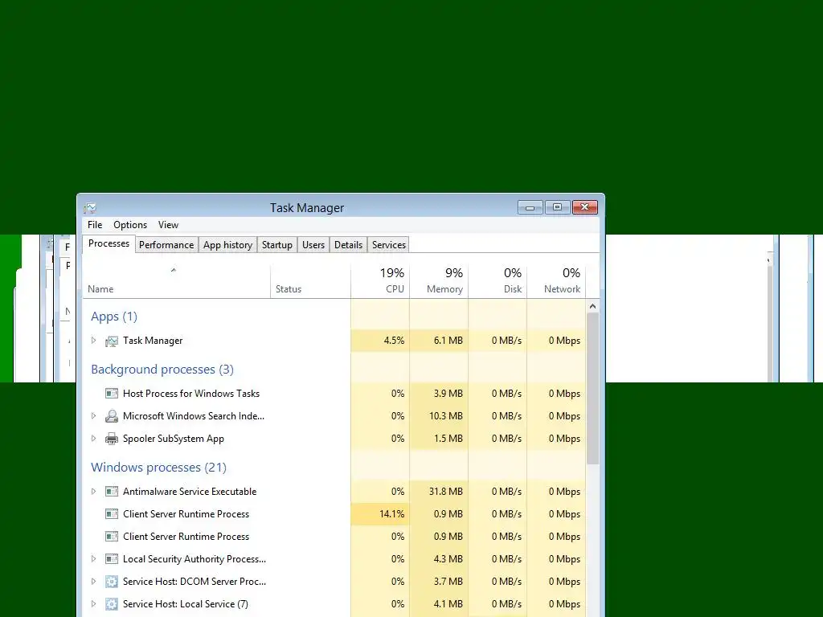Click the process list scroll up arrow
Image resolution: width=823 pixels, height=617 pixels.
coord(592,306)
